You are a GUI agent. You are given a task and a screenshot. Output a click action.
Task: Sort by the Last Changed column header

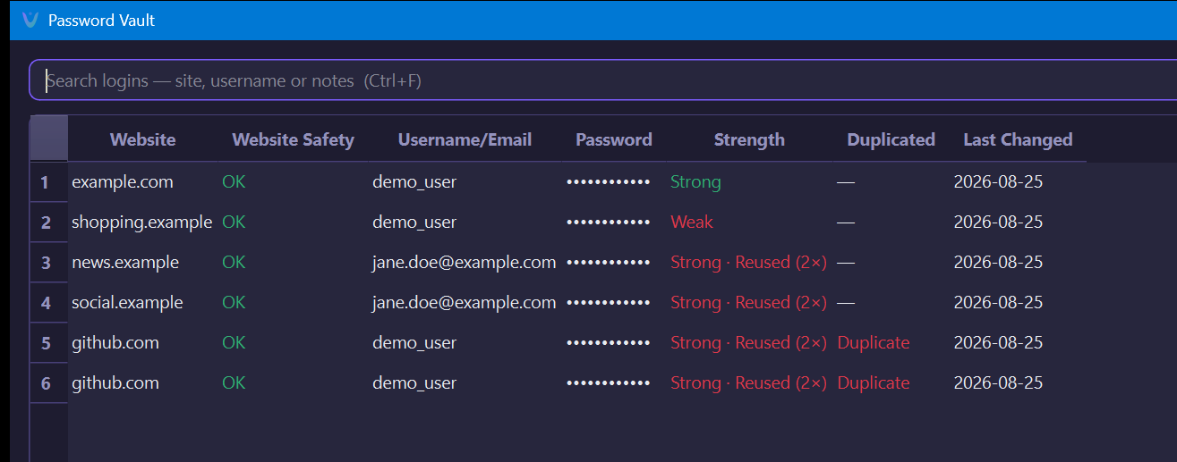[x=1018, y=139]
